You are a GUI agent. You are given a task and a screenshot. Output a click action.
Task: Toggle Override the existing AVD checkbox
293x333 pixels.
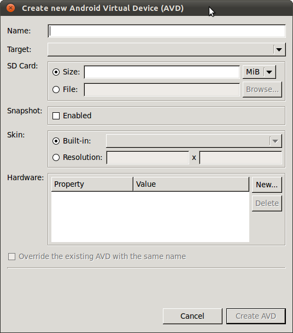[11, 256]
